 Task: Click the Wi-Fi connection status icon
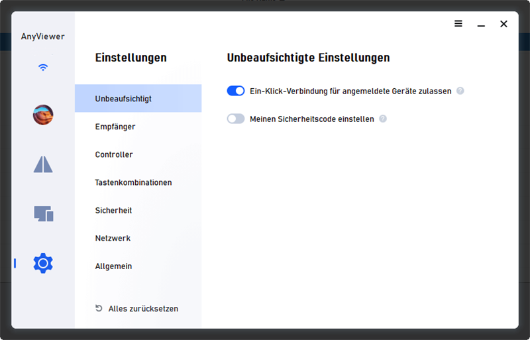click(43, 68)
